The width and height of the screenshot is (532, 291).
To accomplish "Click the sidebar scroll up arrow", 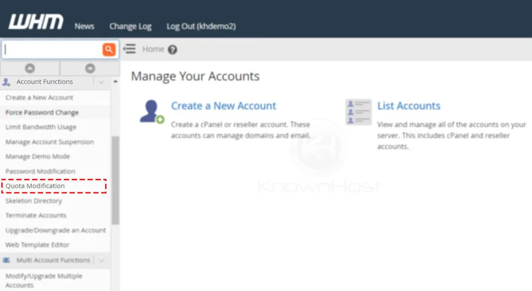I will point(115,81).
